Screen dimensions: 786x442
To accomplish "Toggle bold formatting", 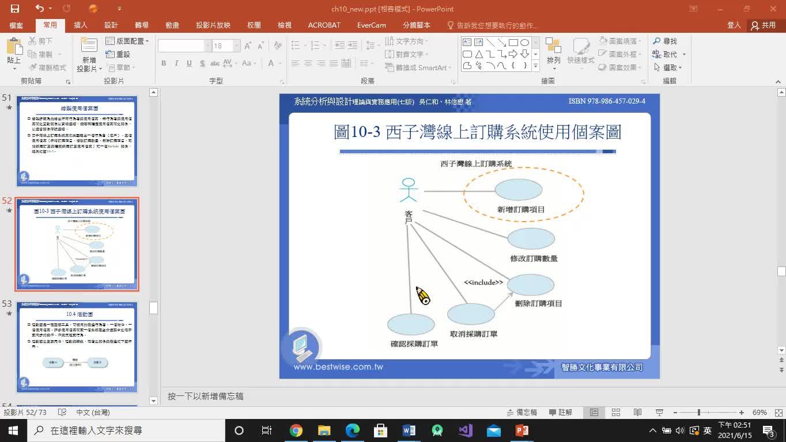I will click(164, 63).
